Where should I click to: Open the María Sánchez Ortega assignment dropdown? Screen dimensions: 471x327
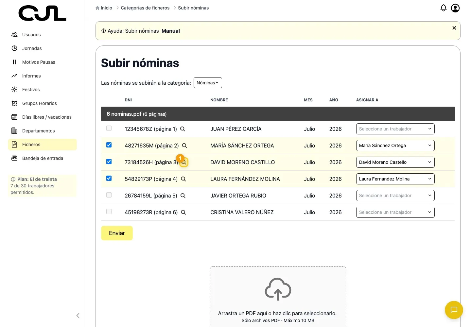(x=395, y=146)
